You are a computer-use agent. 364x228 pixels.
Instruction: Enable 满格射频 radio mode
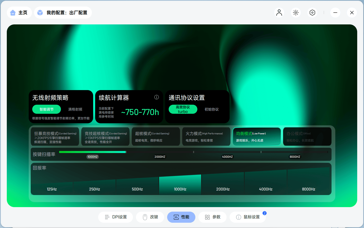[75, 109]
